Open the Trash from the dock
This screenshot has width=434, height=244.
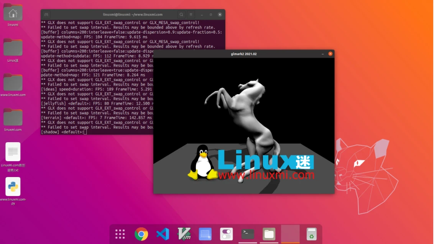point(311,234)
